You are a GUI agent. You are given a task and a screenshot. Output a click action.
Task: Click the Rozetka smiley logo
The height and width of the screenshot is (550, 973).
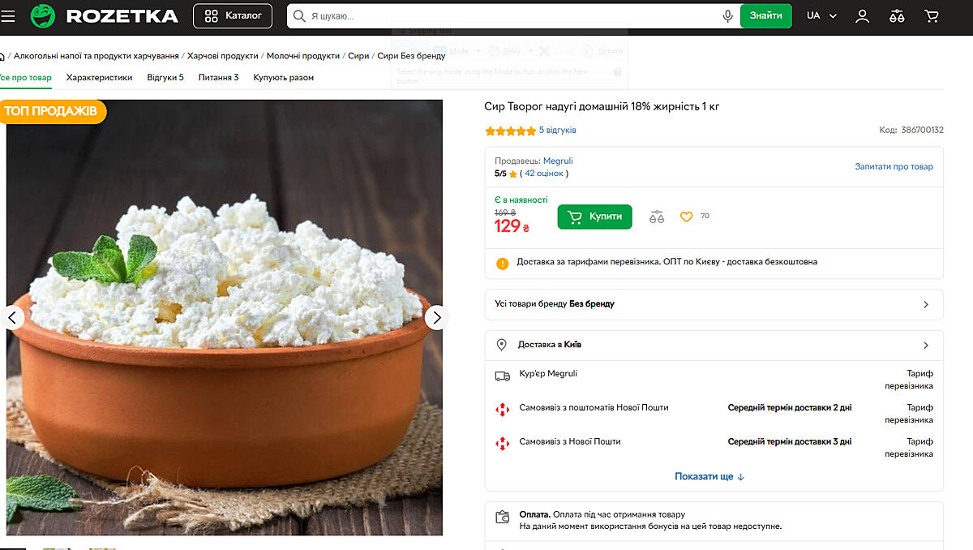42,16
